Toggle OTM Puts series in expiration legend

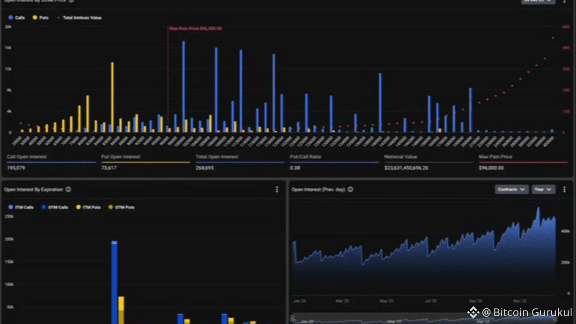121,207
